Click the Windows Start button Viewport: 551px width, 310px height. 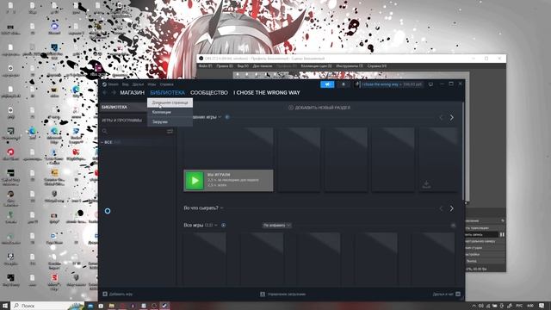[x=5, y=306]
